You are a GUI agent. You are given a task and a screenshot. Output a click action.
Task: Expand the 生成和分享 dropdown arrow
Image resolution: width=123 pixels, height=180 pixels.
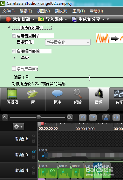click(x=103, y=19)
